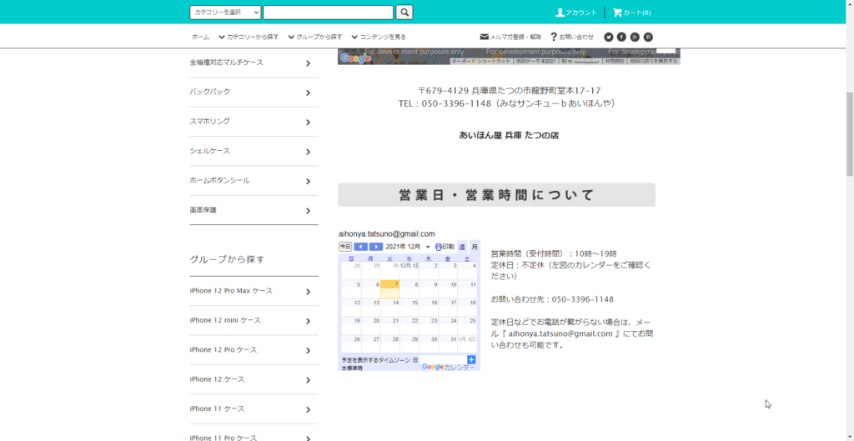Click the TEL：050-3396-1148 text line
The height and width of the screenshot is (441, 854).
[509, 103]
